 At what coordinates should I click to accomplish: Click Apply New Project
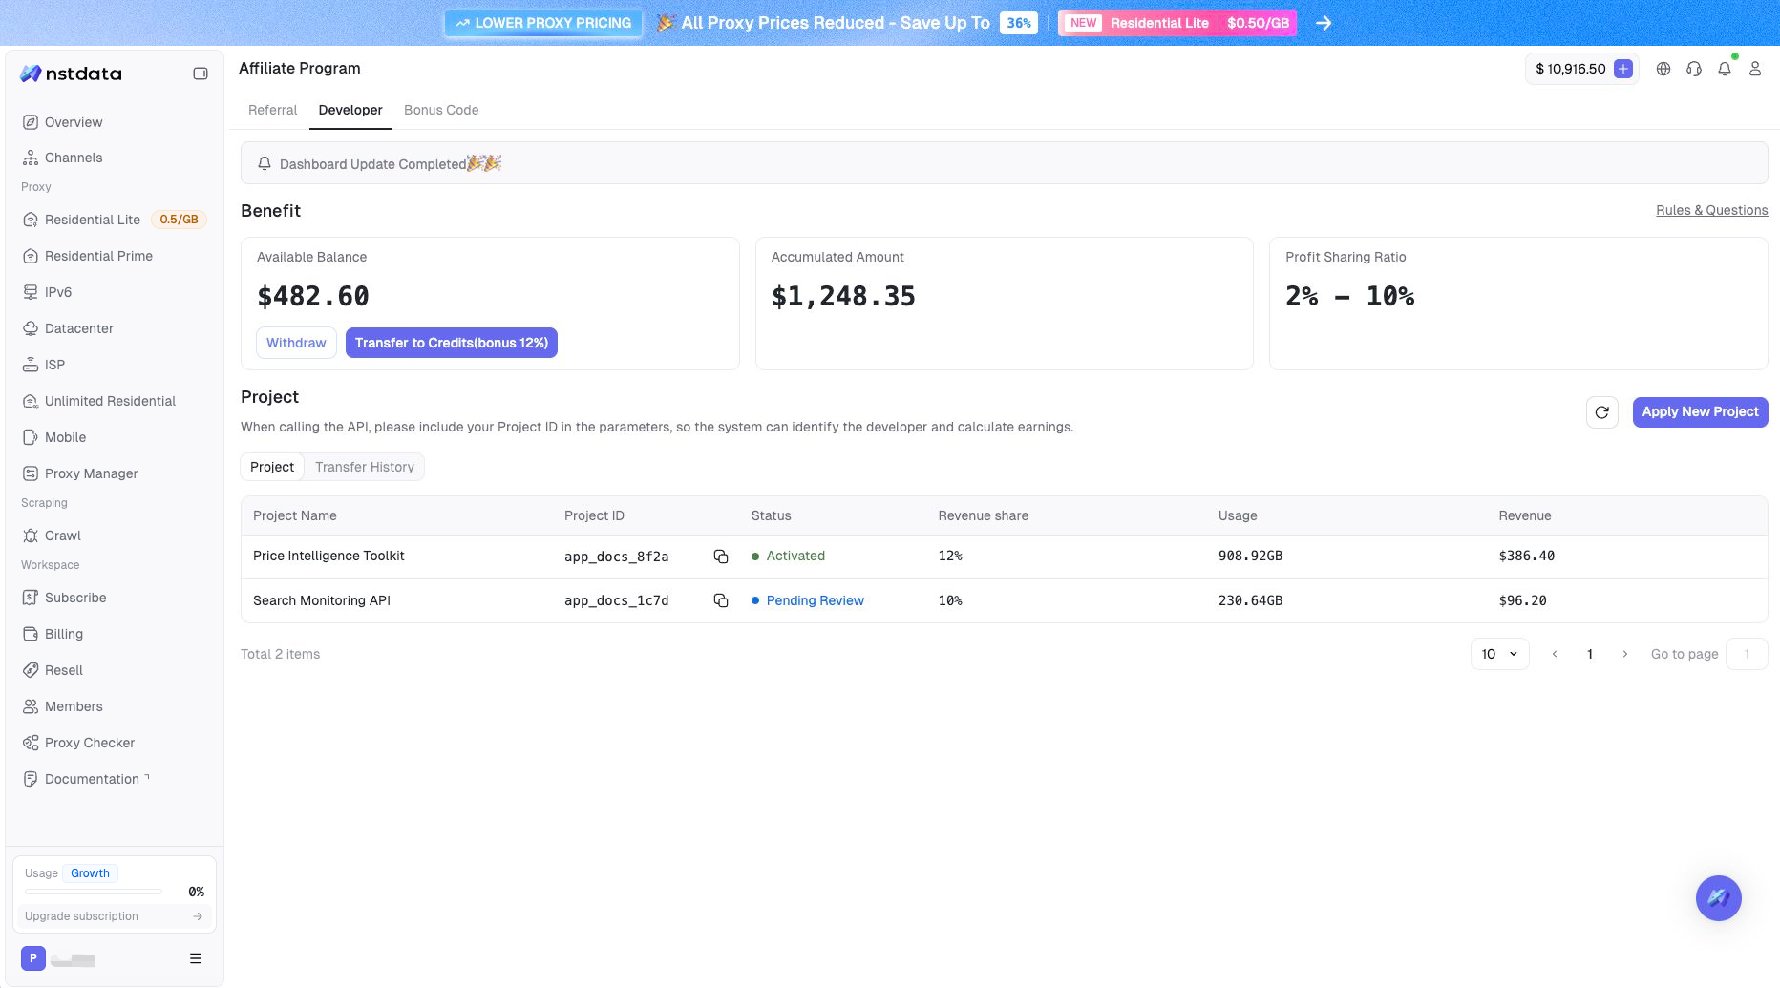point(1701,411)
